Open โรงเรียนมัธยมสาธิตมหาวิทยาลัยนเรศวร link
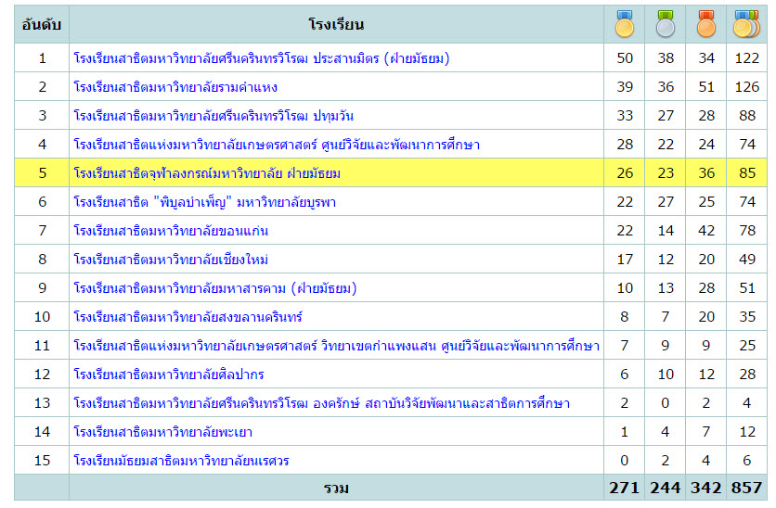 181,460
